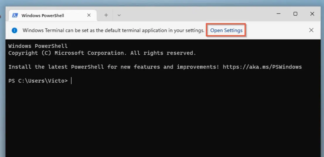The height and width of the screenshot is (157, 324).
Task: Click the notification message about default terminal
Action: 113,30
